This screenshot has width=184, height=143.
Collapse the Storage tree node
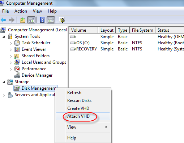[x=4, y=82]
